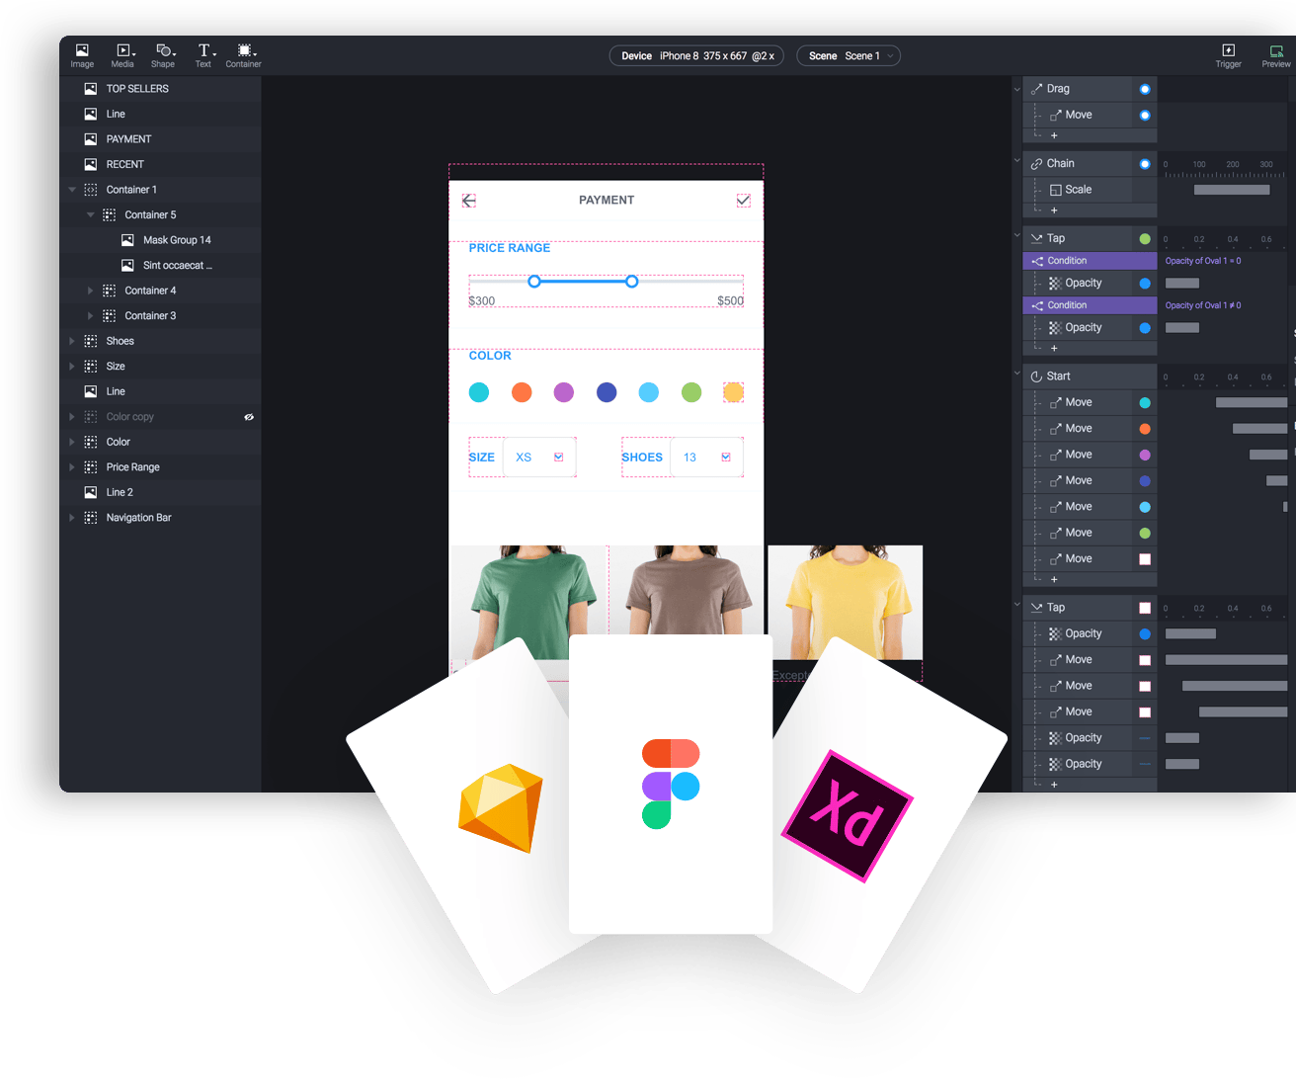This screenshot has height=1087, width=1296.
Task: Select the Condition 'Opacity of Oval 1 = 0'
Action: click(x=1090, y=261)
